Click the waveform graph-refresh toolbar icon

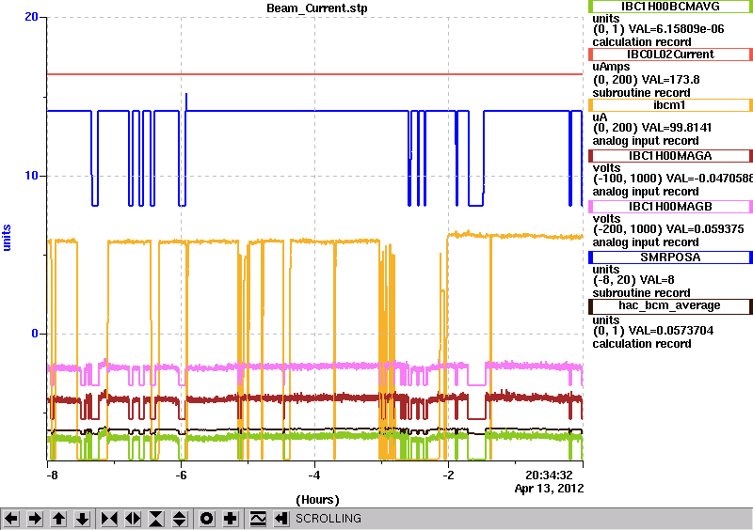coord(258,519)
